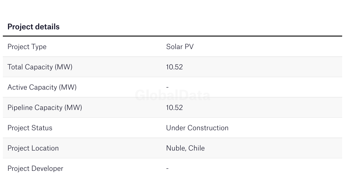The height and width of the screenshot is (190, 345).
Task: Select the Project Developer label
Action: pyautogui.click(x=35, y=169)
